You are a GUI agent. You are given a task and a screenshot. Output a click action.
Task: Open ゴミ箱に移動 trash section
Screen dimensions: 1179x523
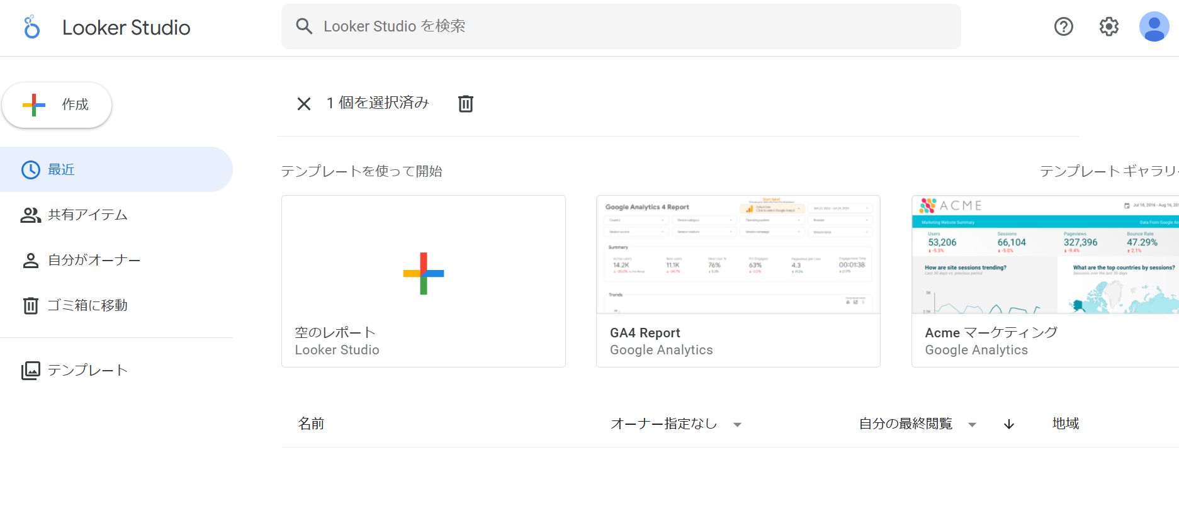coord(88,306)
